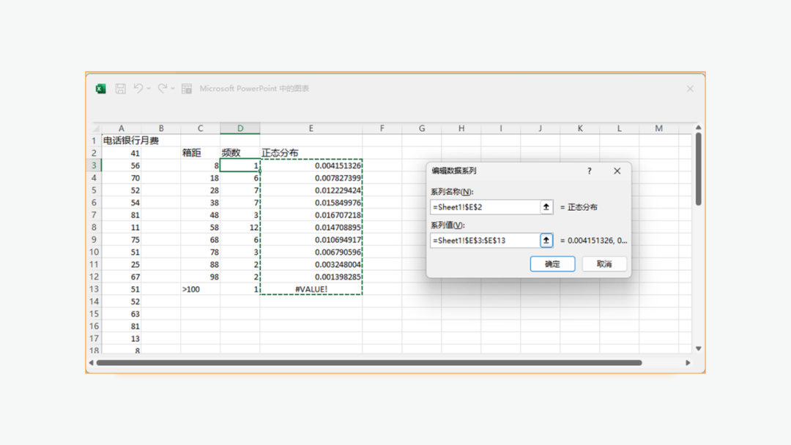The width and height of the screenshot is (791, 445).
Task: Click cell A10 with value 51
Action: pos(121,252)
